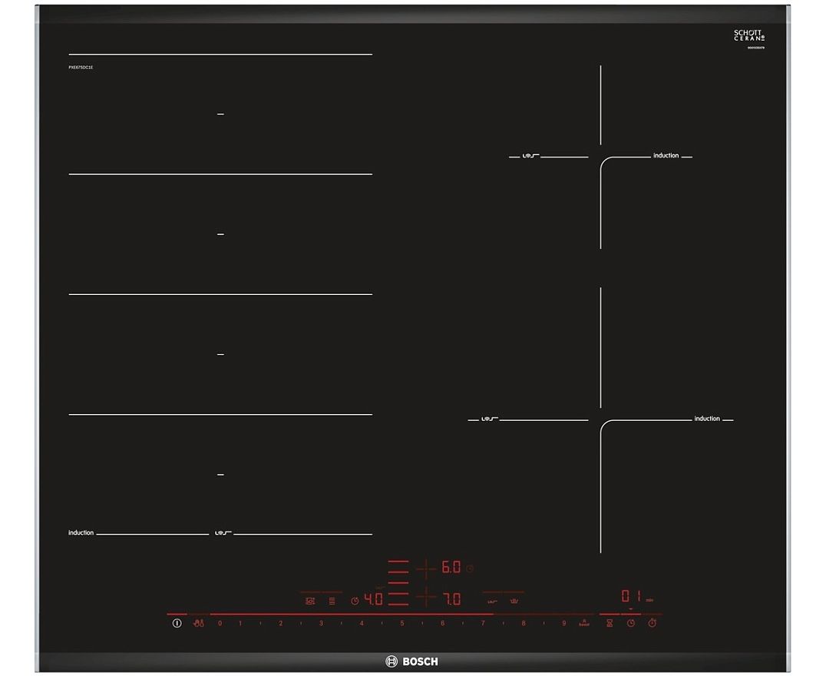Screen dimensions: 826x676
Task: Select the rear right zone showing 6.0
Action: (x=450, y=568)
